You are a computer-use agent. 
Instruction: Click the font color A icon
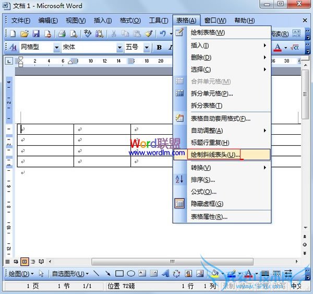pos(278,48)
